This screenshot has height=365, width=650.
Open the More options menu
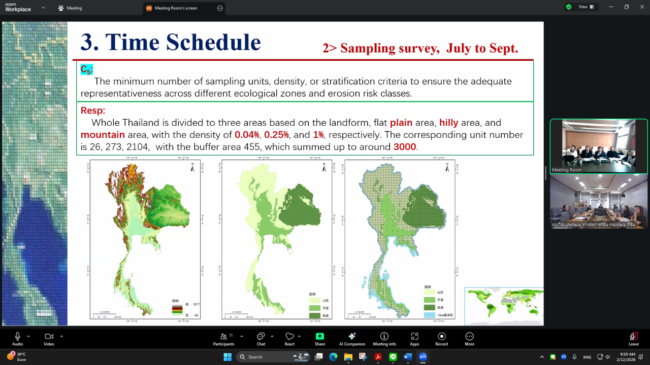pyautogui.click(x=469, y=338)
